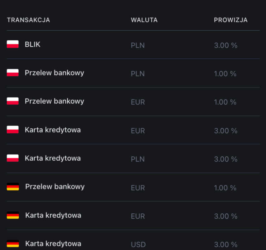Click the WALUTA column header
The height and width of the screenshot is (250, 266).
pos(144,20)
